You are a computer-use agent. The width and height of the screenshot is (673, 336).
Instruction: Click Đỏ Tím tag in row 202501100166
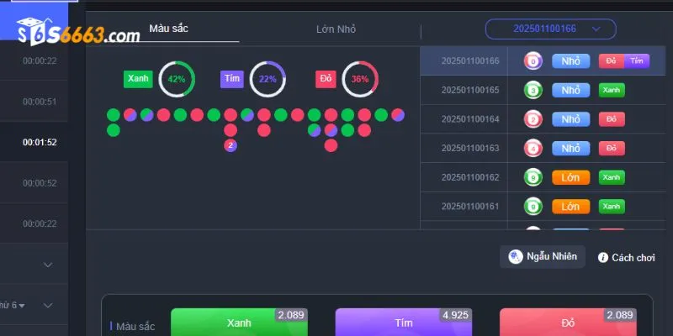tap(624, 60)
